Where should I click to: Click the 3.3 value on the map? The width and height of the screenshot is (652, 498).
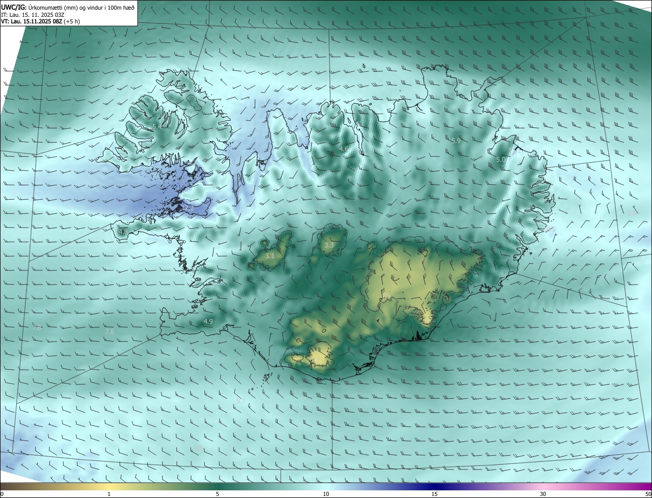tap(329, 245)
